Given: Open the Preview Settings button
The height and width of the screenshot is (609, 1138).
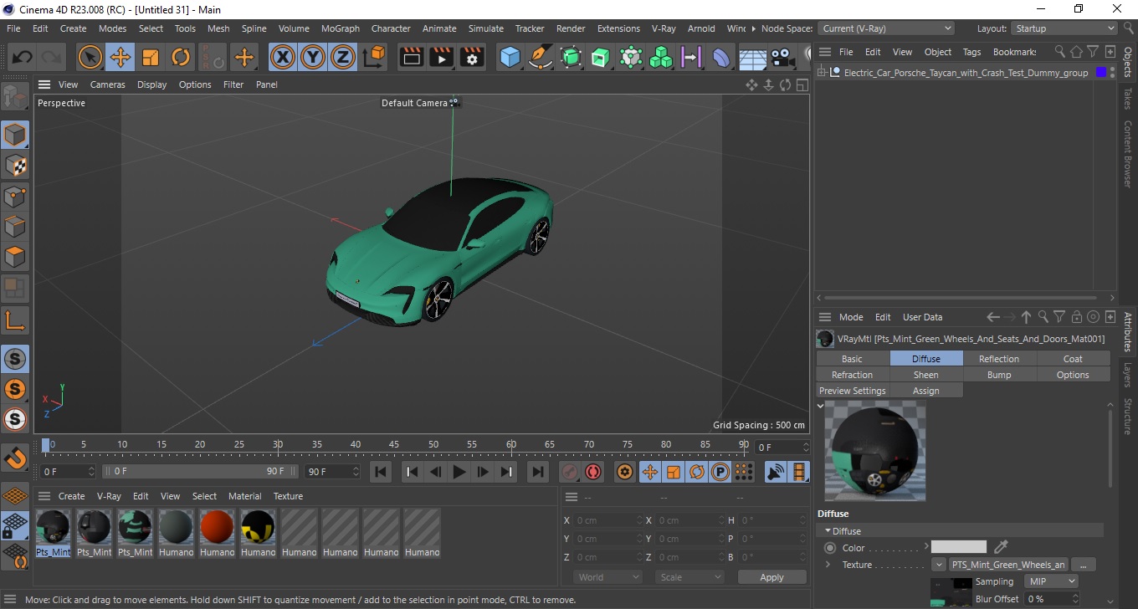Looking at the screenshot, I should tap(853, 391).
